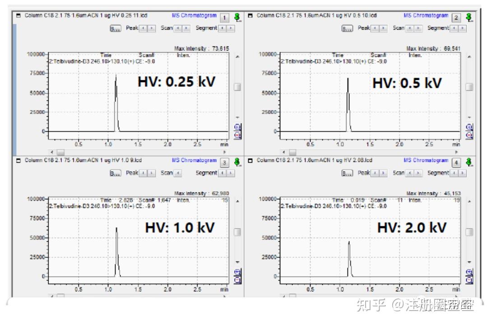Click zoom-in magnifier in HV 1.0 kV panel
This screenshot has width=487, height=325.
[x=237, y=272]
